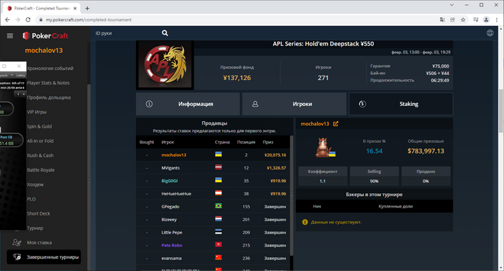504x271 pixels.
Task: Switch to the Информация tab
Action: tap(188, 104)
